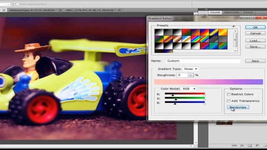Select the Transparent Rainbow preset
The height and width of the screenshot is (150, 267).
204,39
